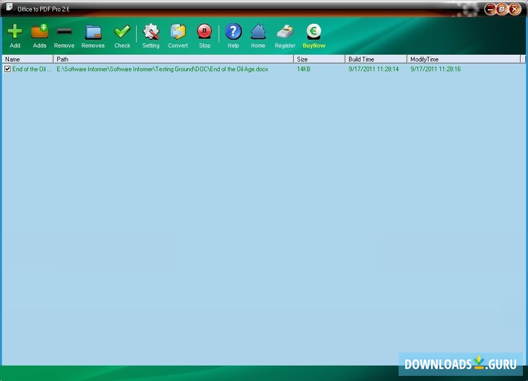This screenshot has height=381, width=528.
Task: Sort by the Build Time column header
Action: point(376,59)
